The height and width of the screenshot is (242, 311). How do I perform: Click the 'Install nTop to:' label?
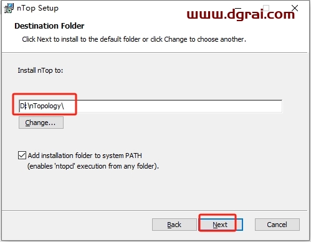pos(41,70)
